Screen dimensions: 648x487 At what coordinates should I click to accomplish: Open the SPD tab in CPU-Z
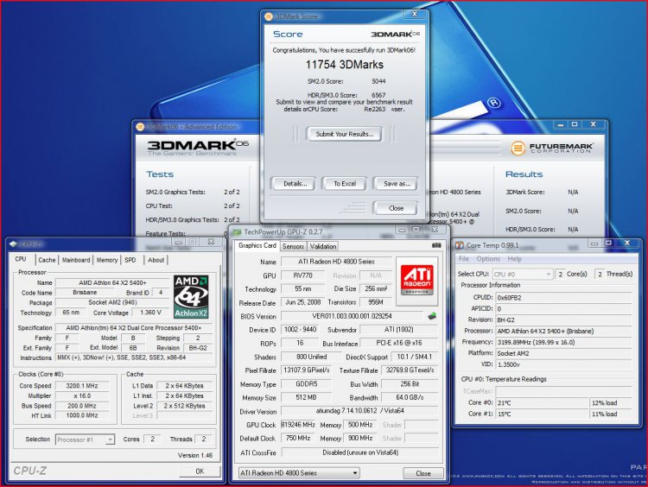(x=130, y=260)
